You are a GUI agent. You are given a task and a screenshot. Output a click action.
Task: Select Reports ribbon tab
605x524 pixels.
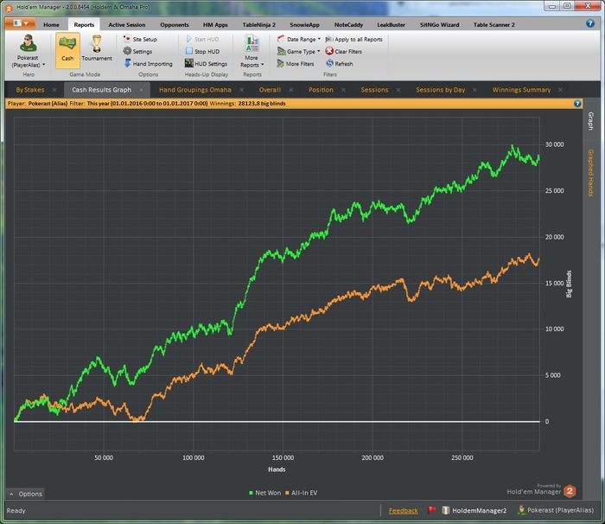(84, 25)
